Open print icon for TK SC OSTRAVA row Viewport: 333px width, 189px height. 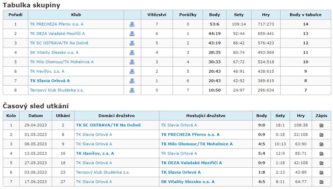pos(132,43)
